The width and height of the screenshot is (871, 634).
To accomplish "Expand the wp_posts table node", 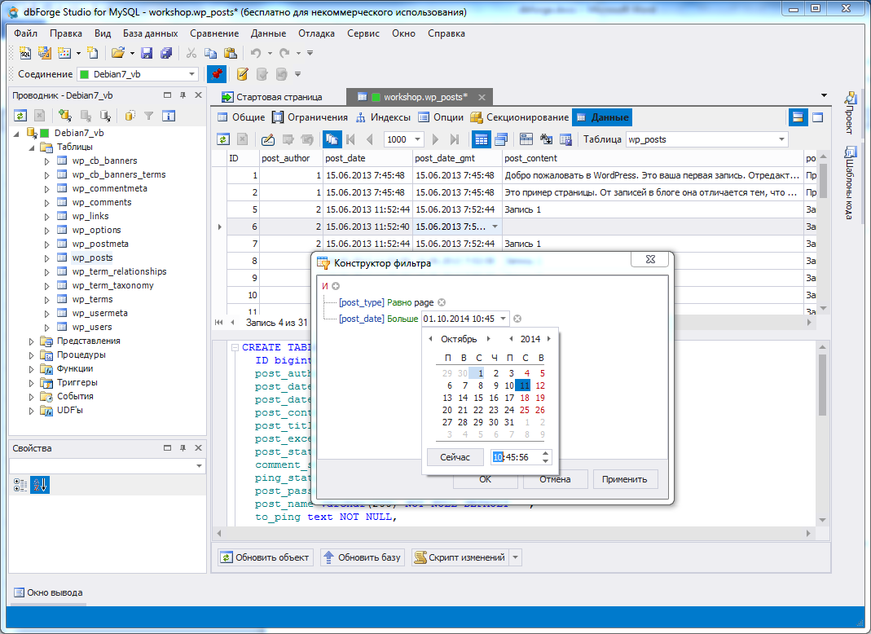I will [x=46, y=258].
